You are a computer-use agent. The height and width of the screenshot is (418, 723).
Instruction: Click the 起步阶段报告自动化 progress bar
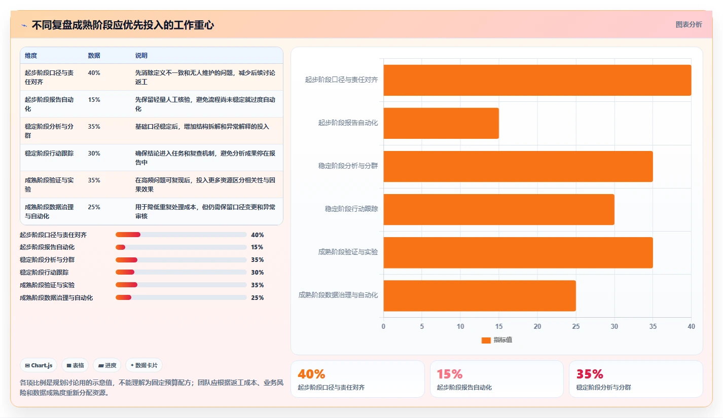tap(181, 247)
